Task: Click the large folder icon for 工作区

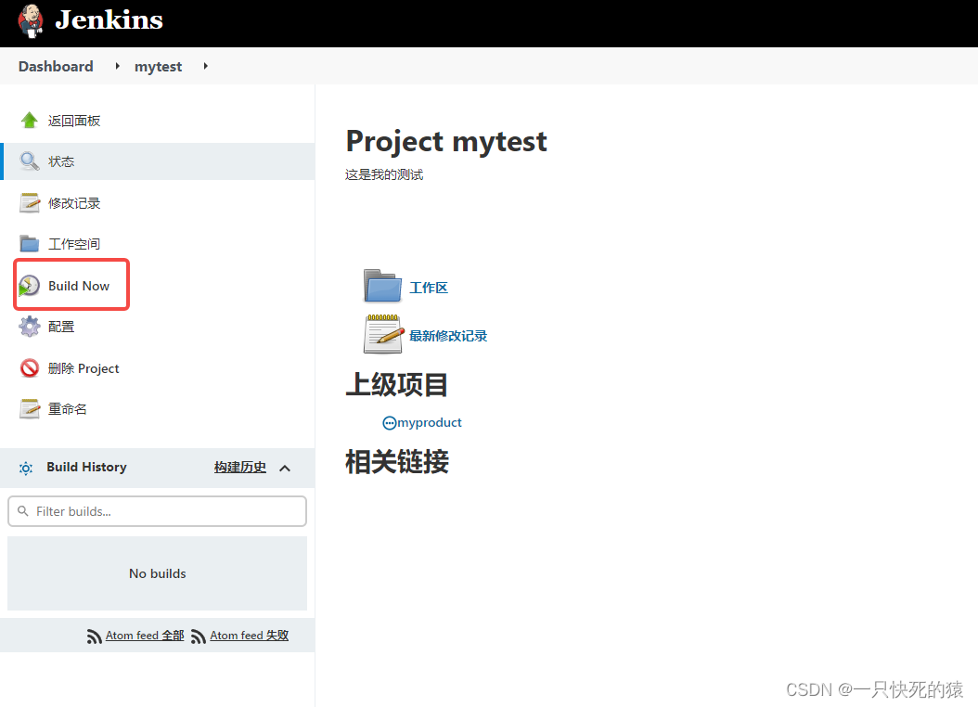Action: click(382, 286)
